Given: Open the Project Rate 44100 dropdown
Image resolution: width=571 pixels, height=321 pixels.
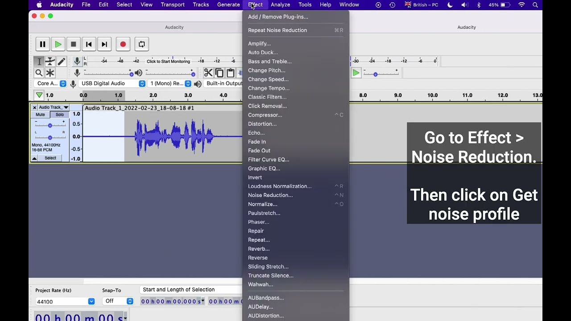Looking at the screenshot, I should 65,301.
